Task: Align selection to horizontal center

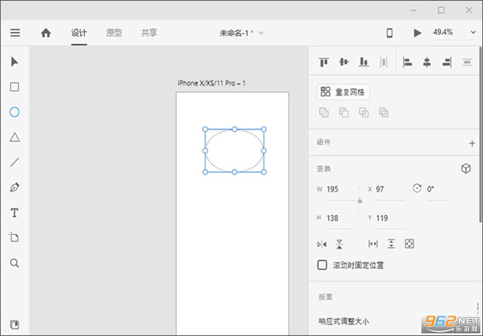Action: (427, 62)
